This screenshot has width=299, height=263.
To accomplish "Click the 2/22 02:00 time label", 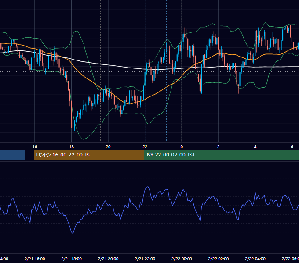I will click(219, 259).
